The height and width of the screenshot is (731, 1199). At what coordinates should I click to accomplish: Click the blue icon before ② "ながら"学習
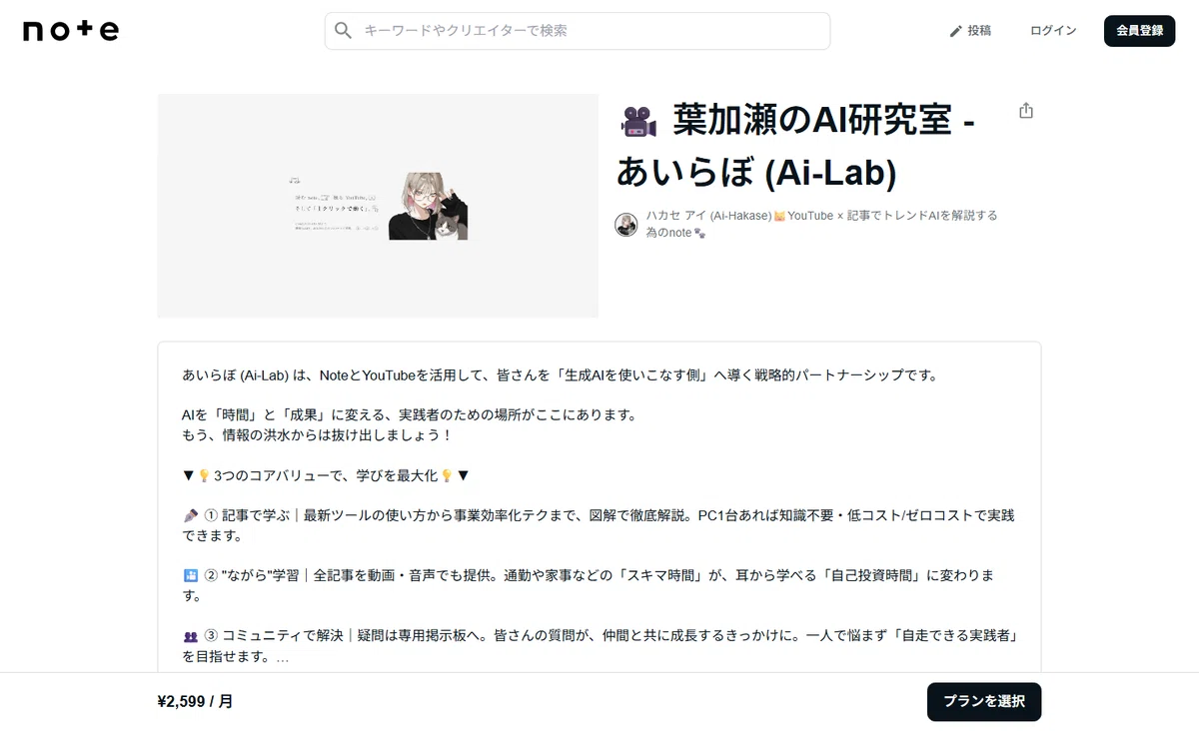coord(191,576)
